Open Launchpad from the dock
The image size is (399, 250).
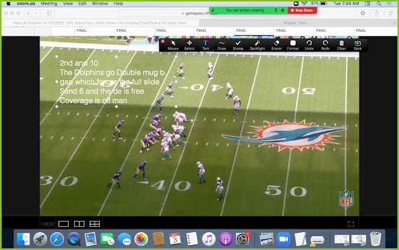pyautogui.click(x=40, y=239)
